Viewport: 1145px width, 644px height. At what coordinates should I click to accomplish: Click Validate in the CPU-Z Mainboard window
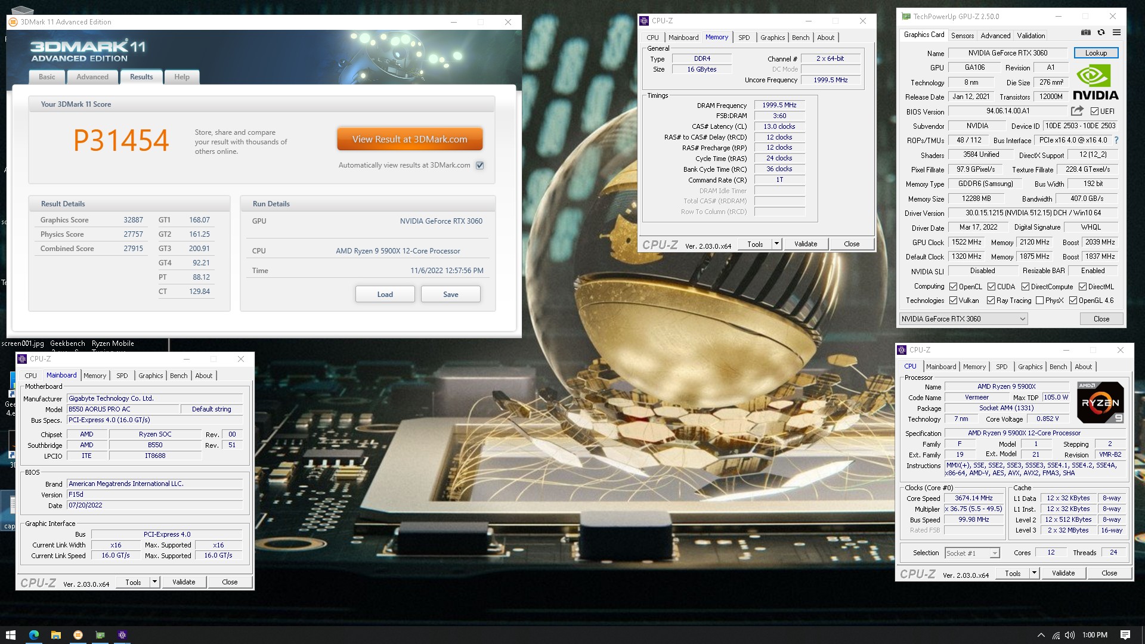point(183,582)
